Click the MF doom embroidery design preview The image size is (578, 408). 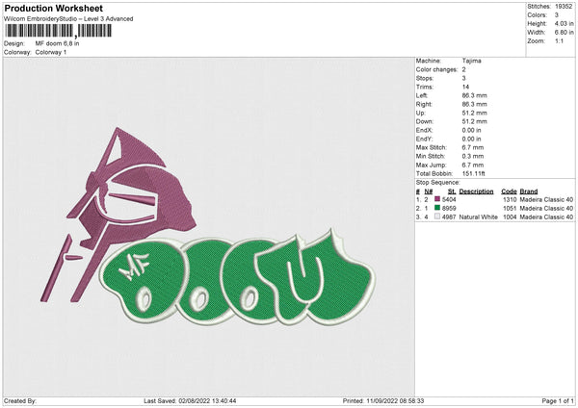click(x=208, y=226)
